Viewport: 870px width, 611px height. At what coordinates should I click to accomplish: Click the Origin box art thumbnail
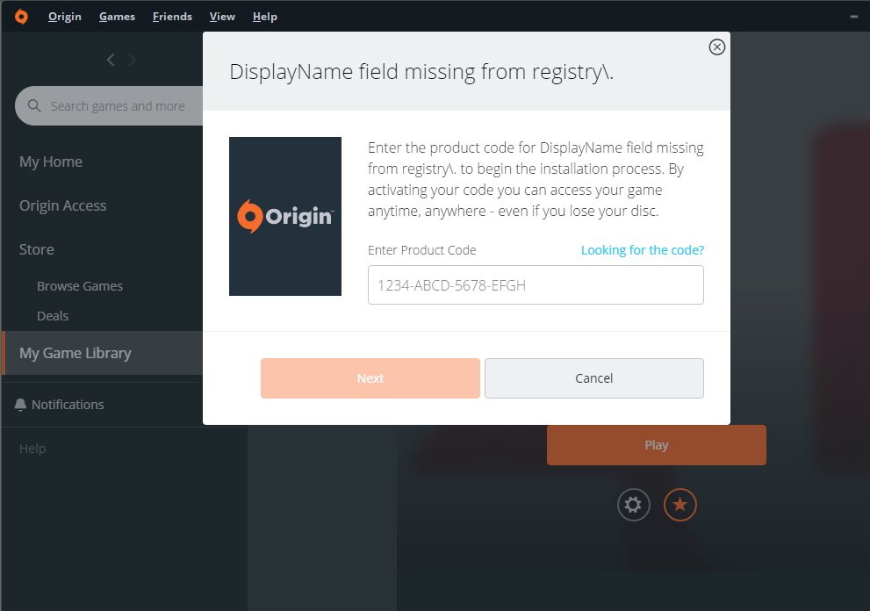coord(285,217)
